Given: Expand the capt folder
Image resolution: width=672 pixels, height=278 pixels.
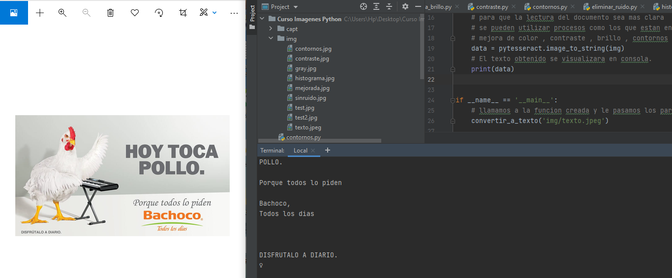Looking at the screenshot, I should pos(271,29).
